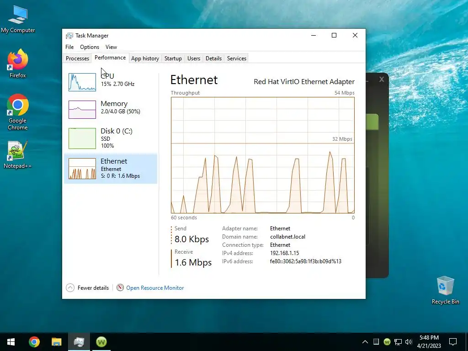Click the Task Manager title bar icon

pos(69,36)
